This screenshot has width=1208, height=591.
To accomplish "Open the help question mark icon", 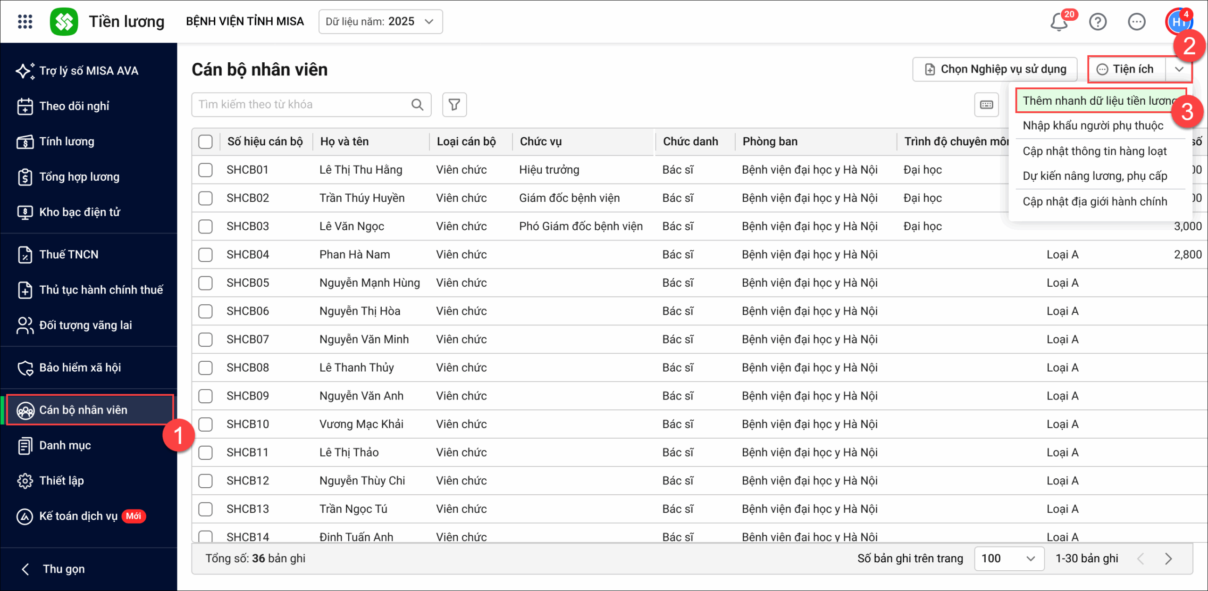I will [1098, 22].
